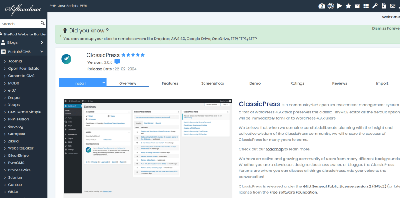The width and height of the screenshot is (400, 198).
Task: Dismiss the tip forever
Action: pos(386,28)
